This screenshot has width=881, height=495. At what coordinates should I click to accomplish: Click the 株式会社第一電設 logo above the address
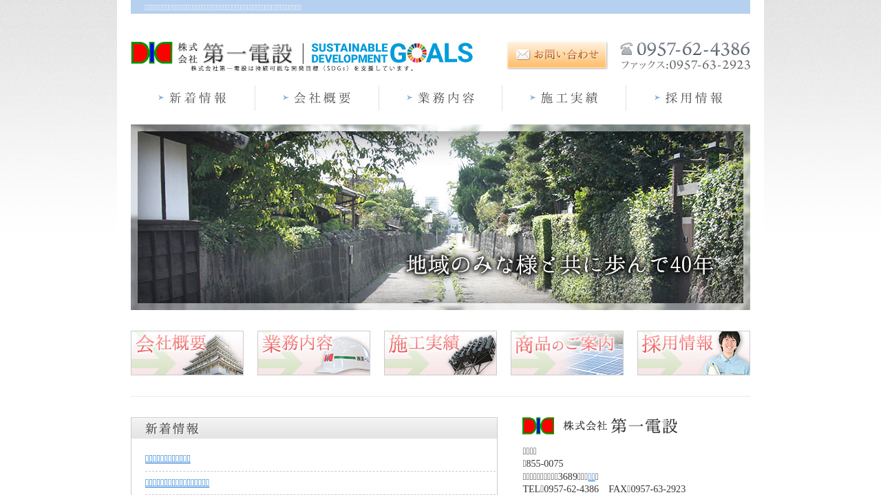click(x=600, y=426)
